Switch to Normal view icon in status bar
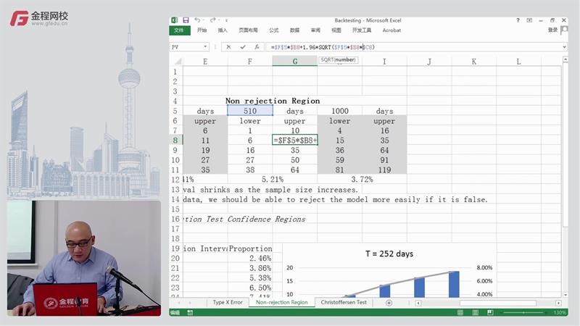This screenshot has width=580, height=326. (x=460, y=313)
